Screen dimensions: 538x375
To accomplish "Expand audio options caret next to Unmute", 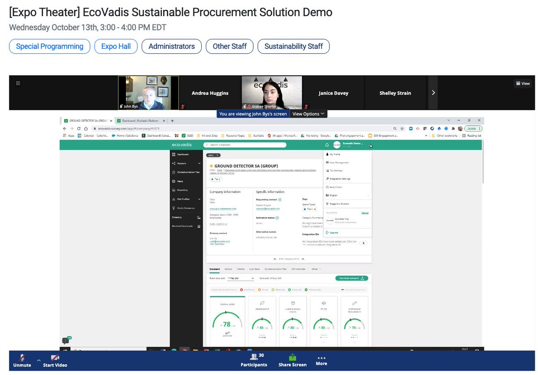I will coord(39,359).
